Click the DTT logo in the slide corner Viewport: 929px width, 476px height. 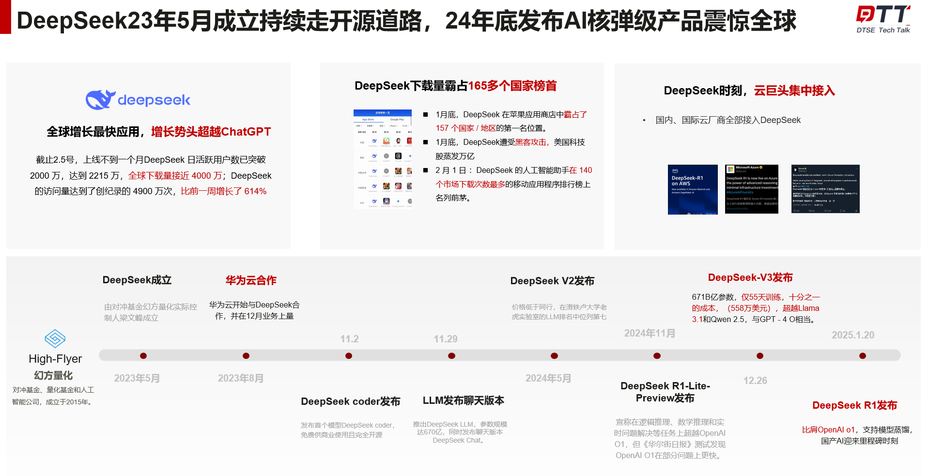(883, 15)
